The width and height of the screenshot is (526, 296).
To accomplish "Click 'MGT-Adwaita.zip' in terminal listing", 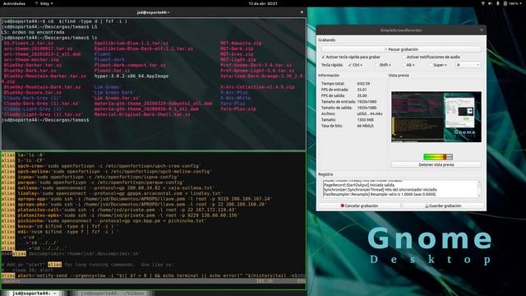I will click(241, 44).
